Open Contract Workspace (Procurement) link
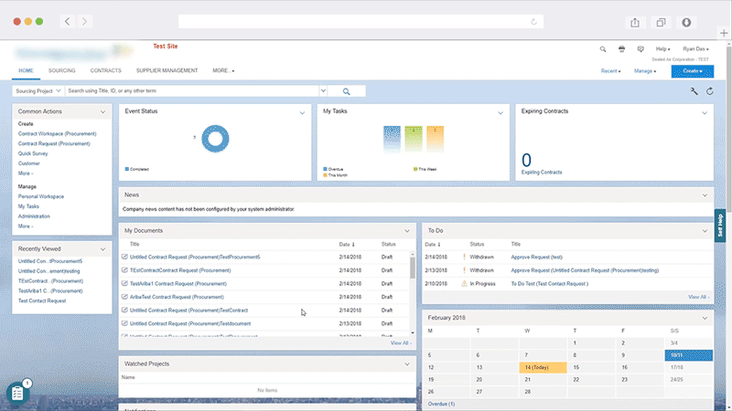 pyautogui.click(x=57, y=133)
